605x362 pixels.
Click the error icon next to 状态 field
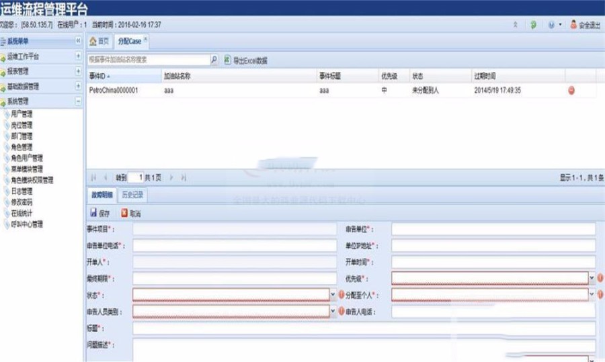[x=341, y=295]
